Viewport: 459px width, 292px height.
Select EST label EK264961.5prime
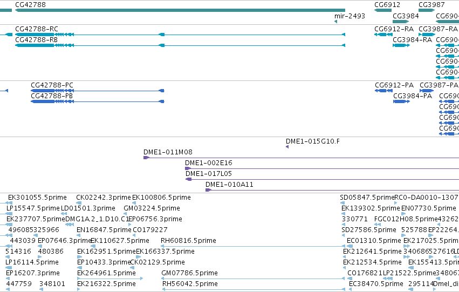pos(107,273)
